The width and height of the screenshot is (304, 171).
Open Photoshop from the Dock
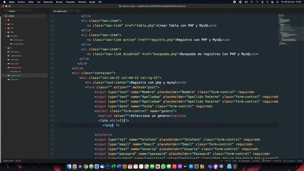[108, 166]
